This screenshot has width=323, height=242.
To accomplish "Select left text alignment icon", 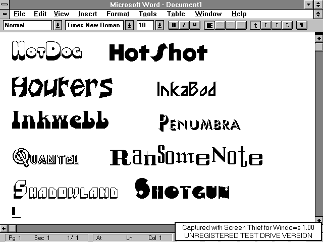I will tap(209, 25).
